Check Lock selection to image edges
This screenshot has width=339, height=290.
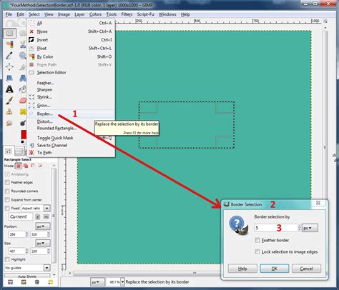coord(257,251)
